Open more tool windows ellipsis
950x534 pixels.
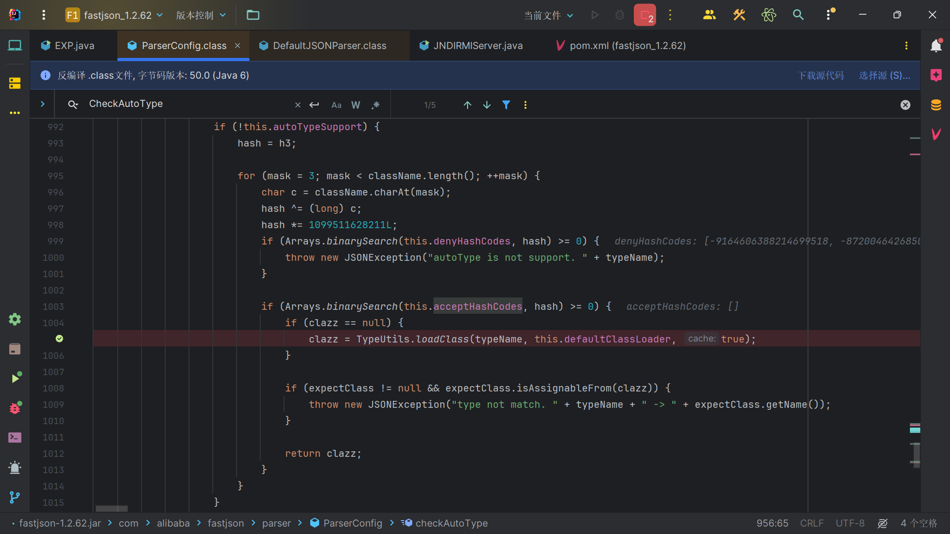(15, 113)
